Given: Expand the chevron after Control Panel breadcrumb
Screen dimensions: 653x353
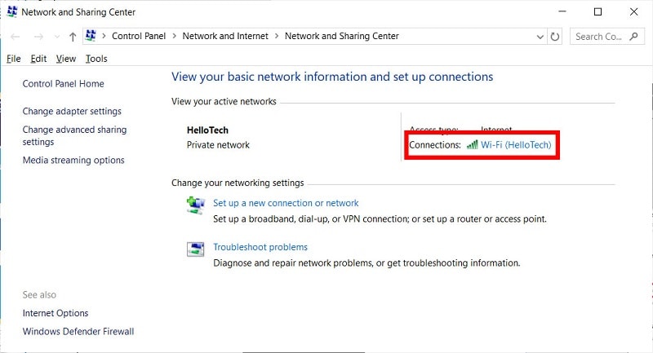Looking at the screenshot, I should [174, 37].
